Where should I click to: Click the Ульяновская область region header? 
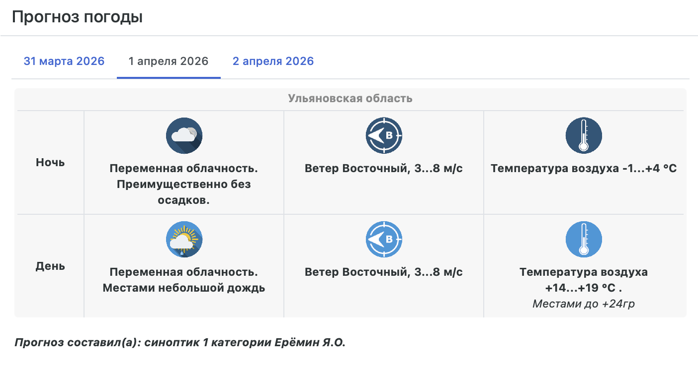(x=350, y=98)
